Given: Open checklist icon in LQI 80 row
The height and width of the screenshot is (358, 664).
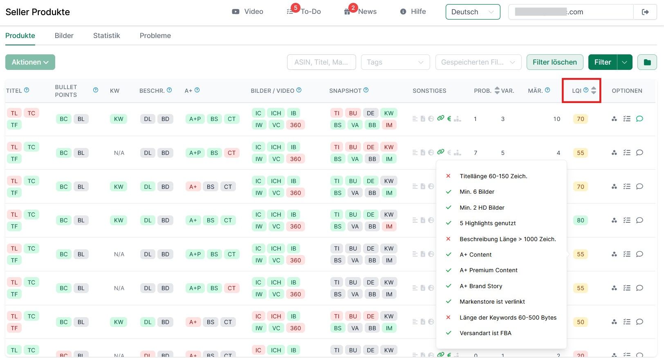Looking at the screenshot, I should click(627, 220).
